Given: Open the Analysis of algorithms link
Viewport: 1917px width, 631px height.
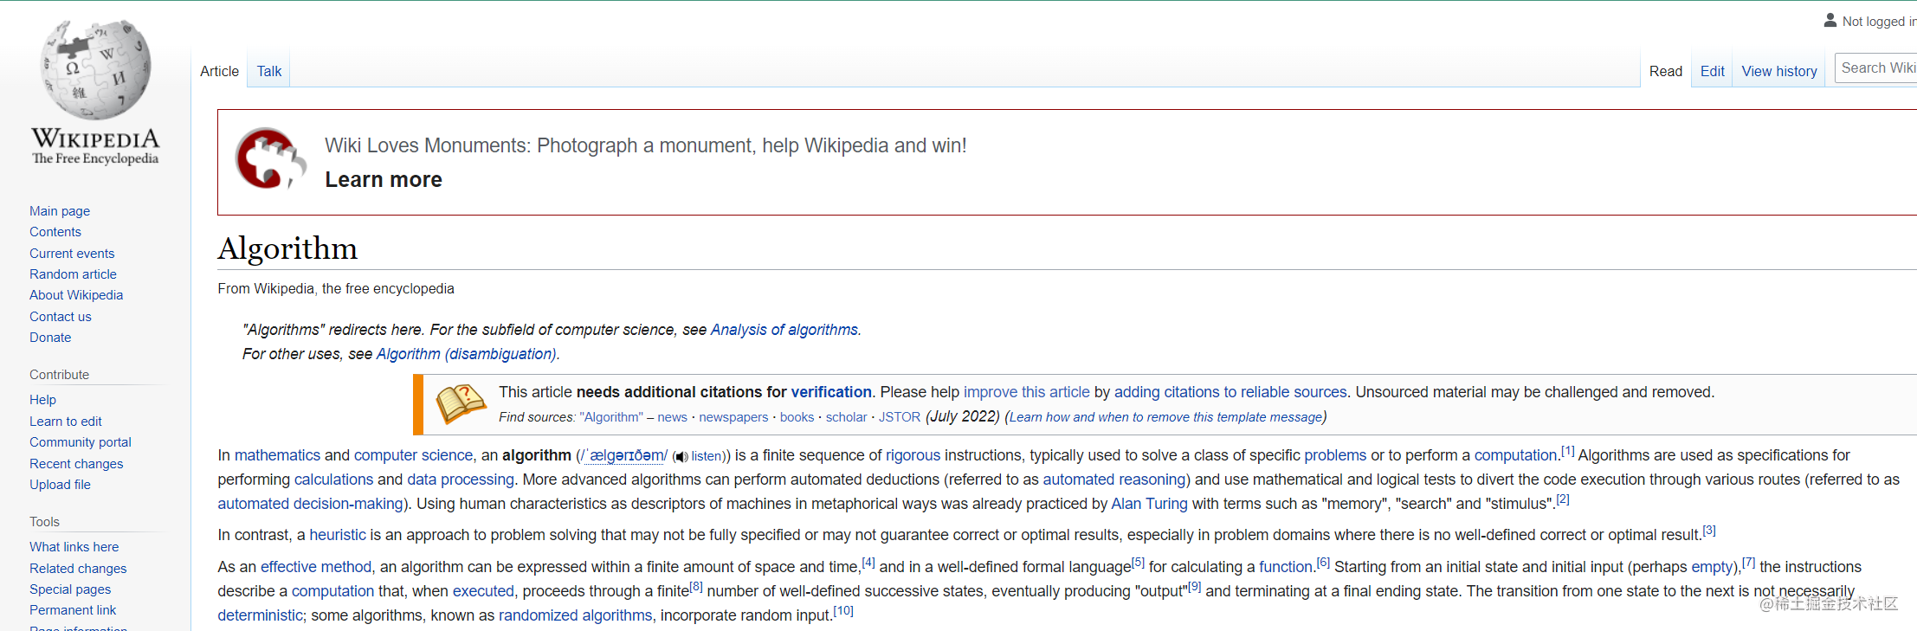Looking at the screenshot, I should point(784,330).
